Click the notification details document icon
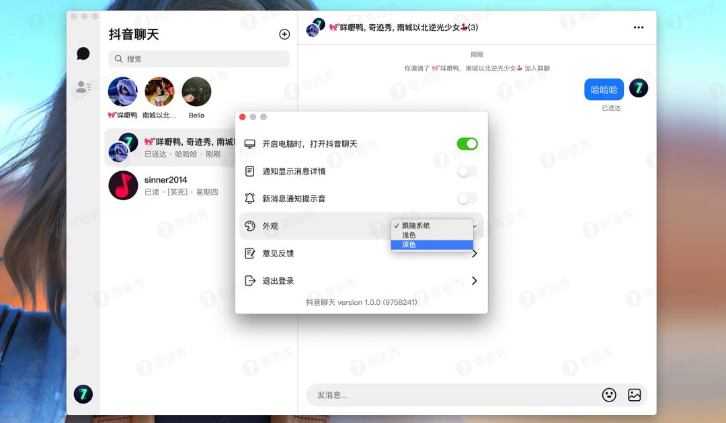 tap(250, 171)
